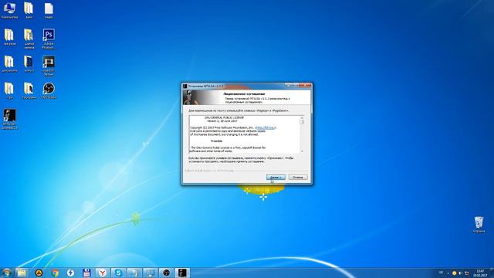The height and width of the screenshot is (278, 494).
Task: Click the Далее button in the installer
Action: pos(276,178)
